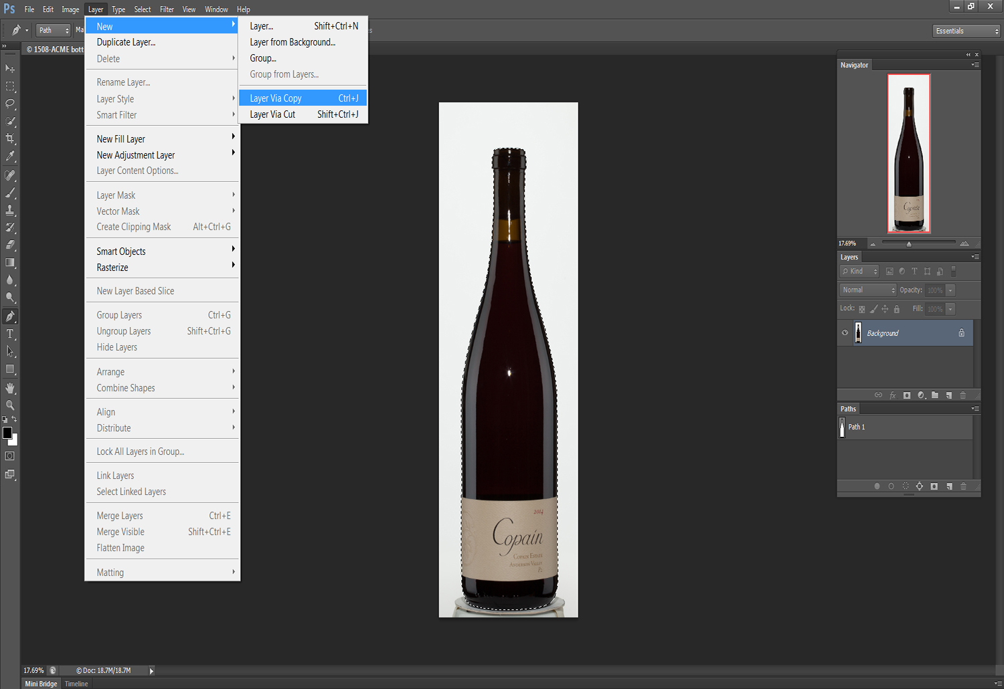Select the Spot Healing Brush tool
The image size is (1004, 689).
[x=10, y=175]
